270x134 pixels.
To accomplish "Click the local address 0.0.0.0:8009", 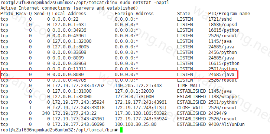I will (x=68, y=58).
